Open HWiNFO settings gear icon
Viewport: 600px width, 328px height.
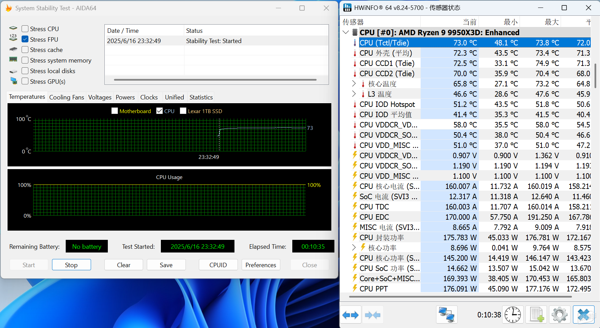coord(560,315)
